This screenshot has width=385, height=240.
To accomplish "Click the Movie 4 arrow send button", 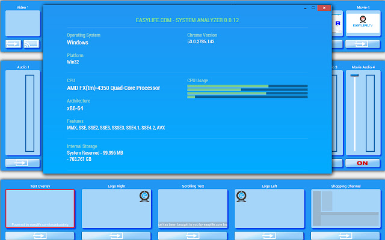I will 362,44.
